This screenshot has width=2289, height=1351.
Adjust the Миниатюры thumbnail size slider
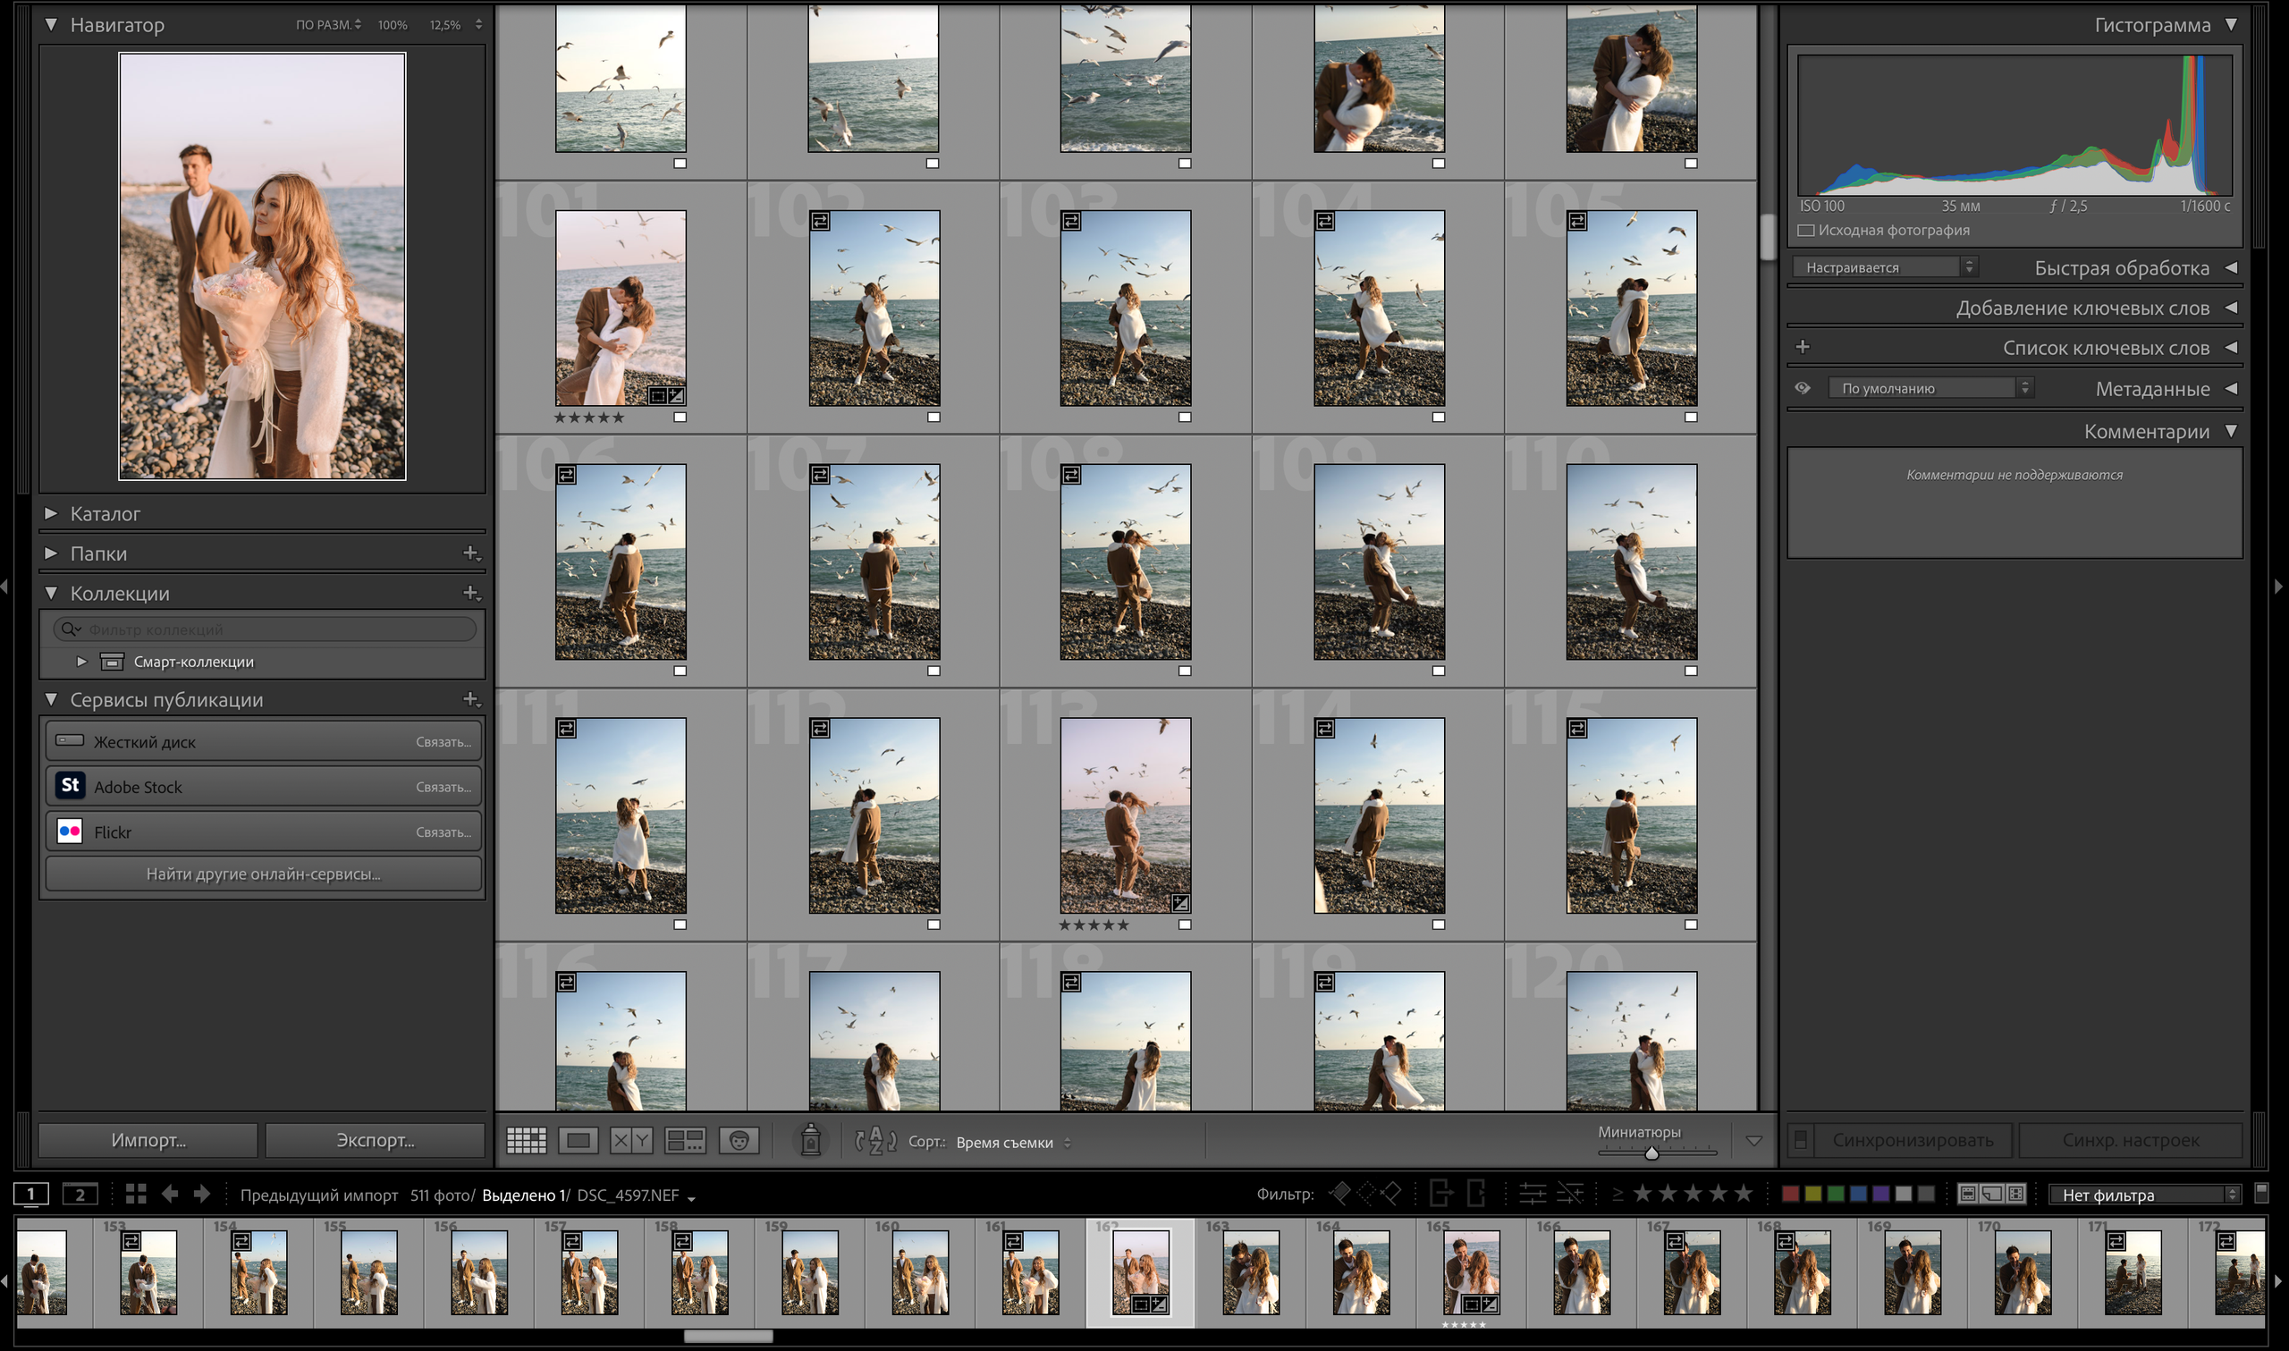point(1651,1153)
